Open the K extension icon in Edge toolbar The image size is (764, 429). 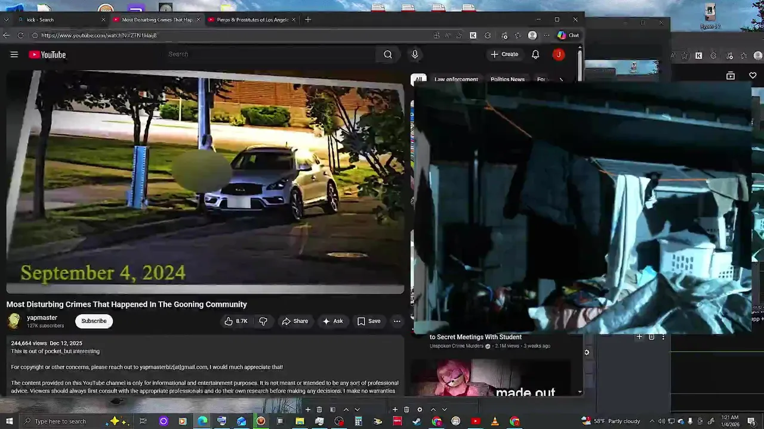[473, 35]
